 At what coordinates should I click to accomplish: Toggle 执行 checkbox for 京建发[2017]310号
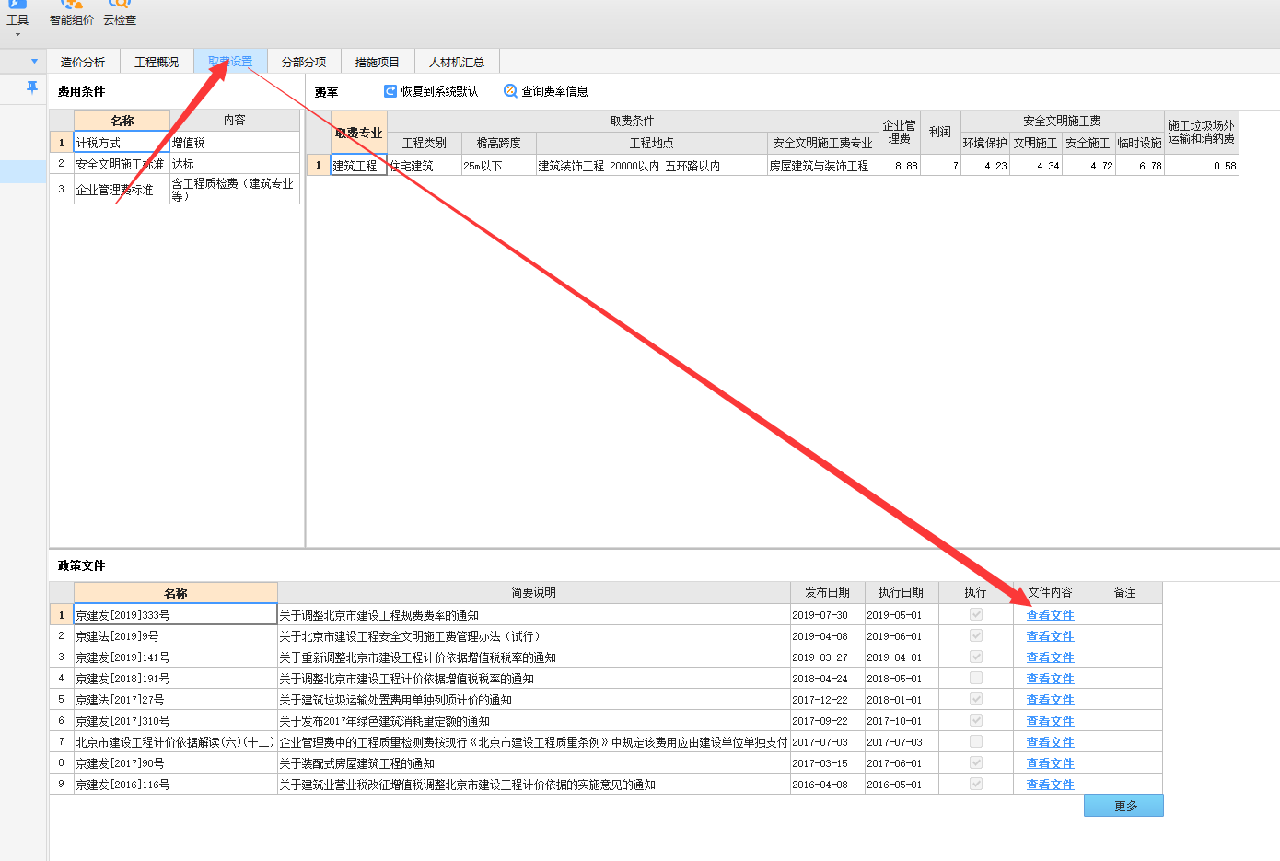976,720
